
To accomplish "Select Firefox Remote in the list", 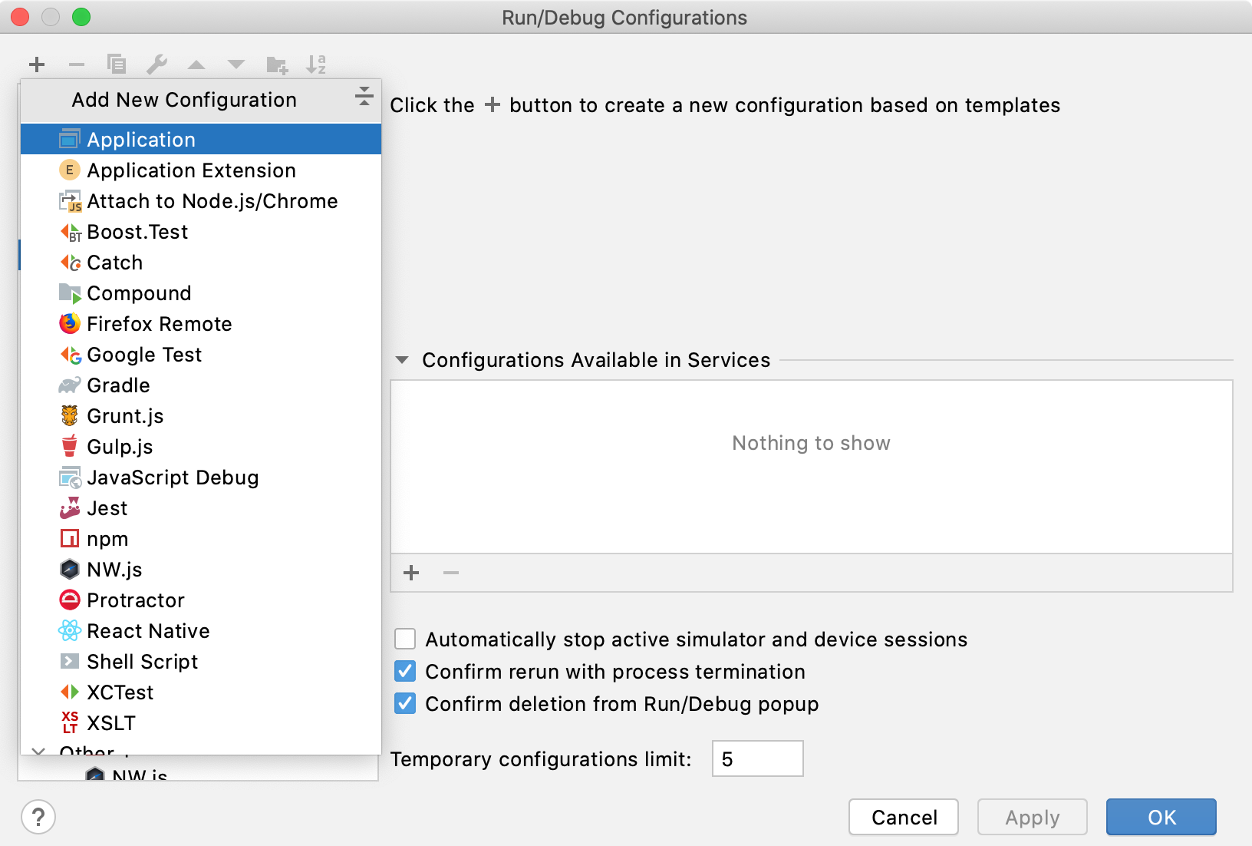I will [201, 323].
